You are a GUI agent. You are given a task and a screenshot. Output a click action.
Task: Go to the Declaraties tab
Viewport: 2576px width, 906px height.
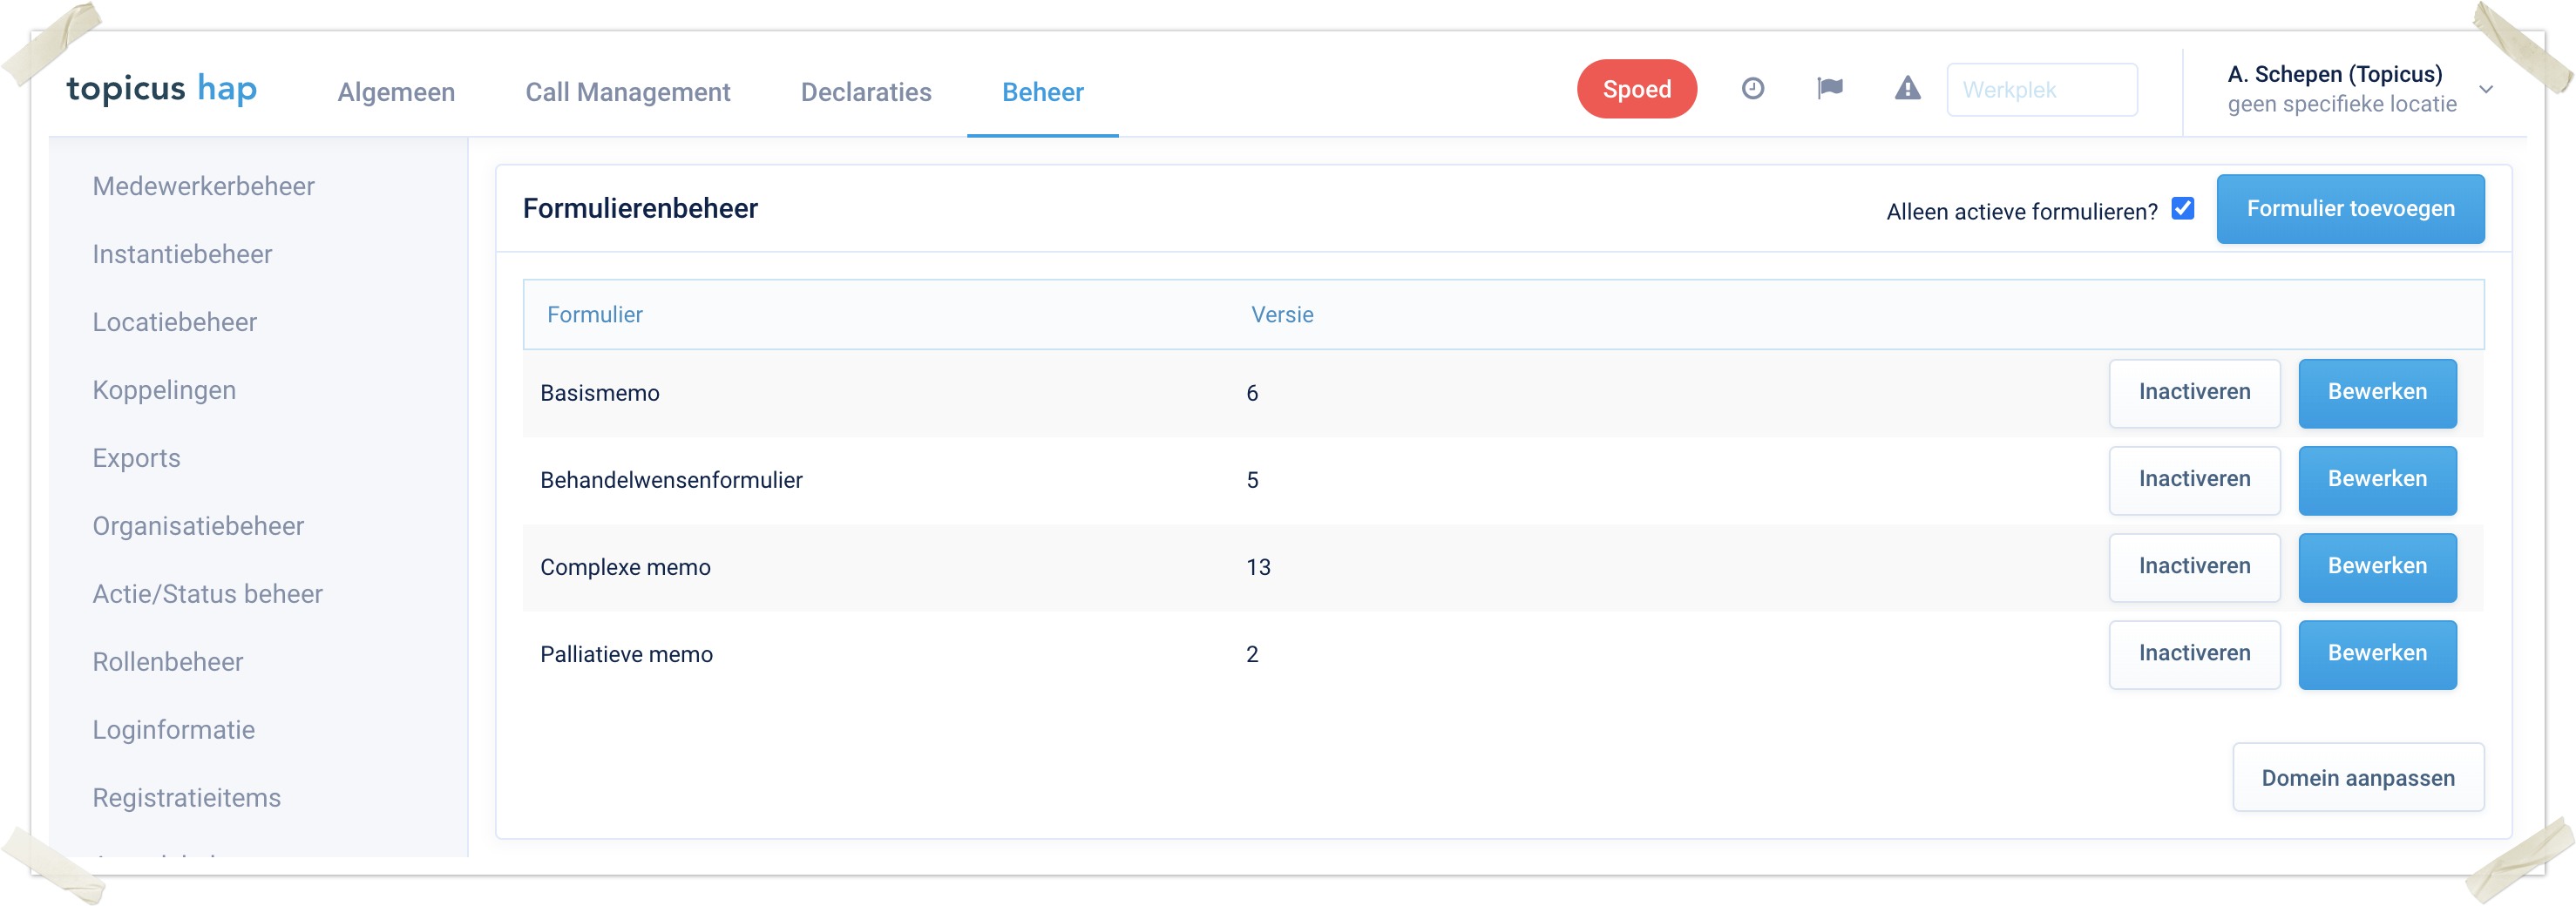click(865, 92)
